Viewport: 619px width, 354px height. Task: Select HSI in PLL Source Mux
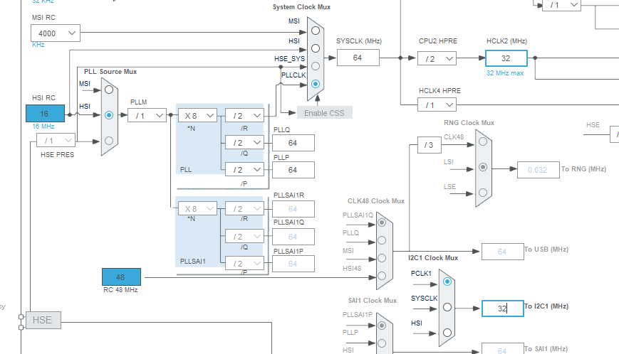(x=109, y=115)
